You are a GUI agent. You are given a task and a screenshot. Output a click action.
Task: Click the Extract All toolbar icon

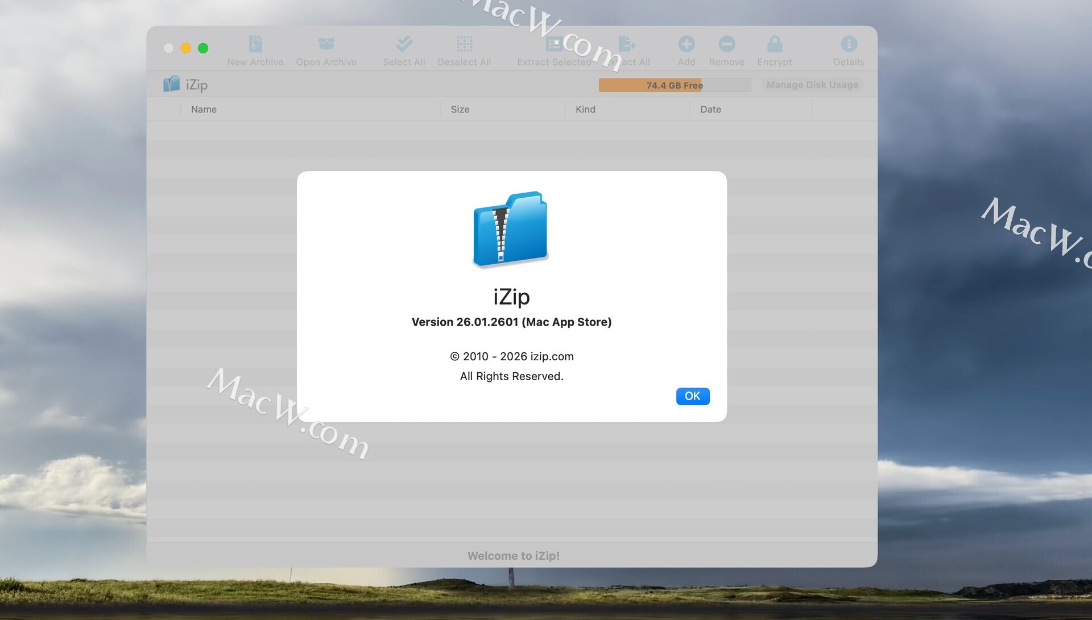click(626, 44)
